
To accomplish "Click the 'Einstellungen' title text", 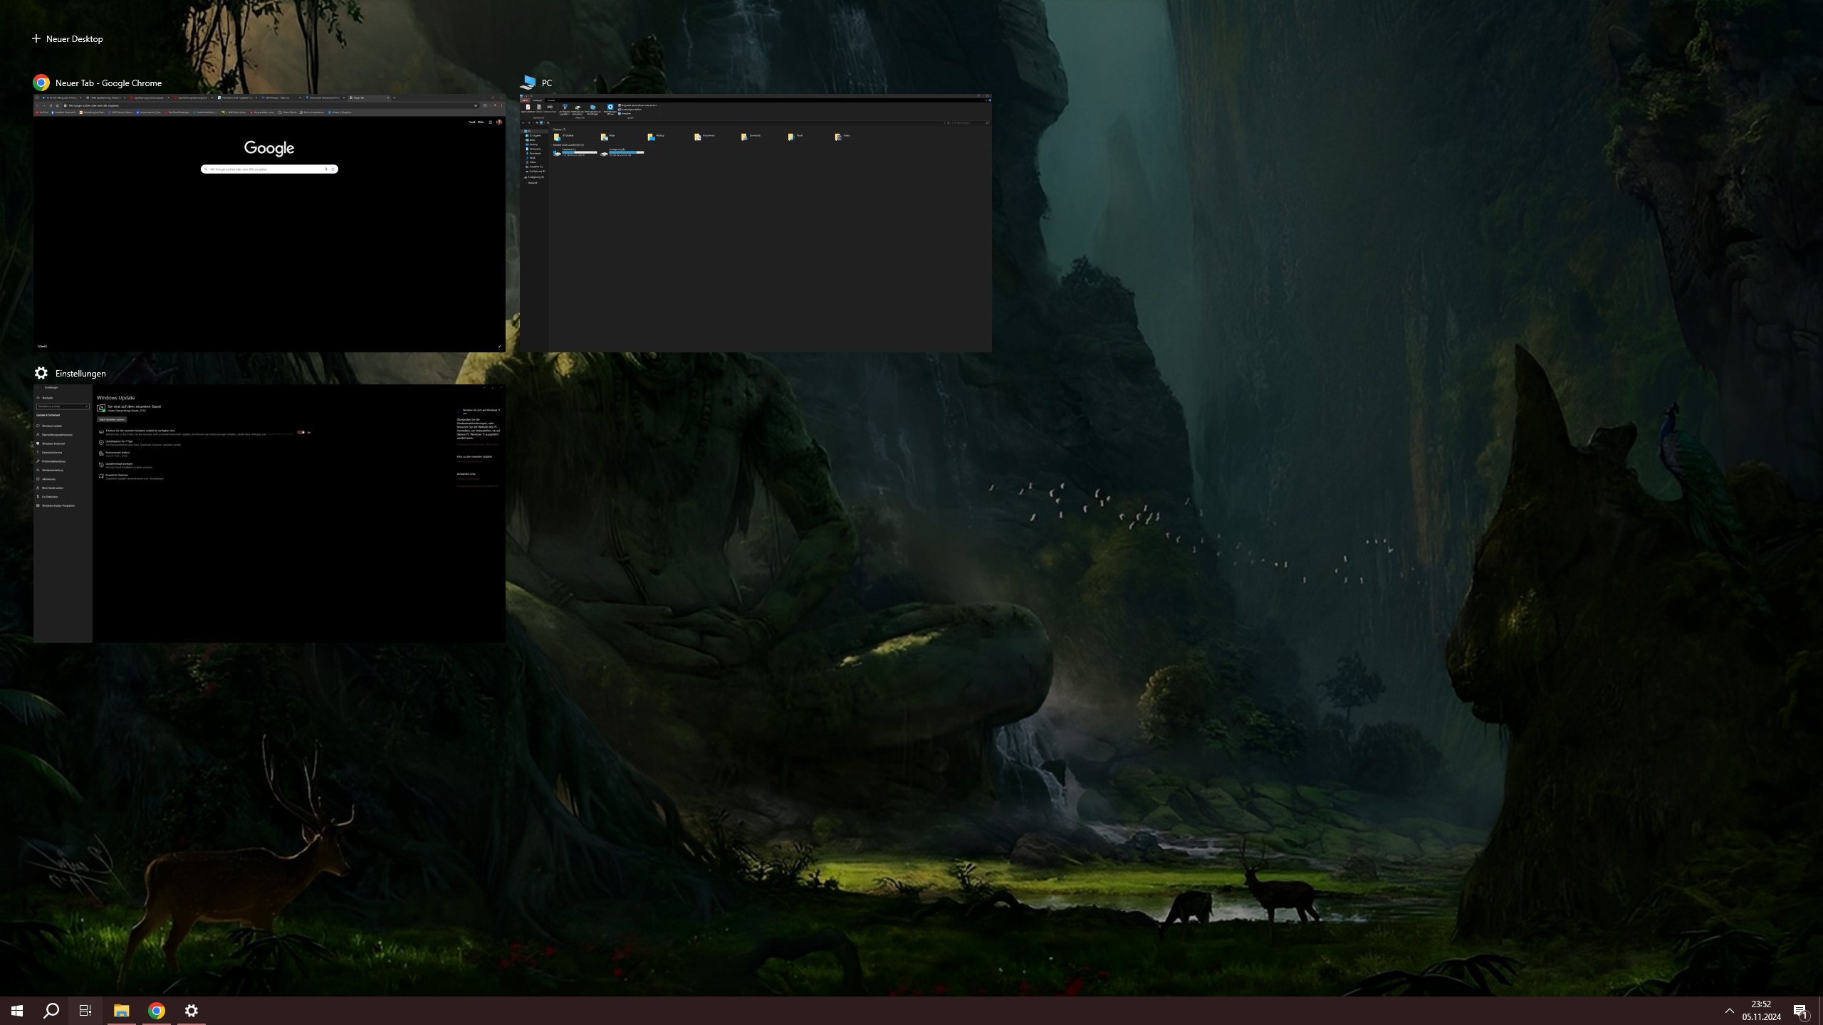I will 80,373.
